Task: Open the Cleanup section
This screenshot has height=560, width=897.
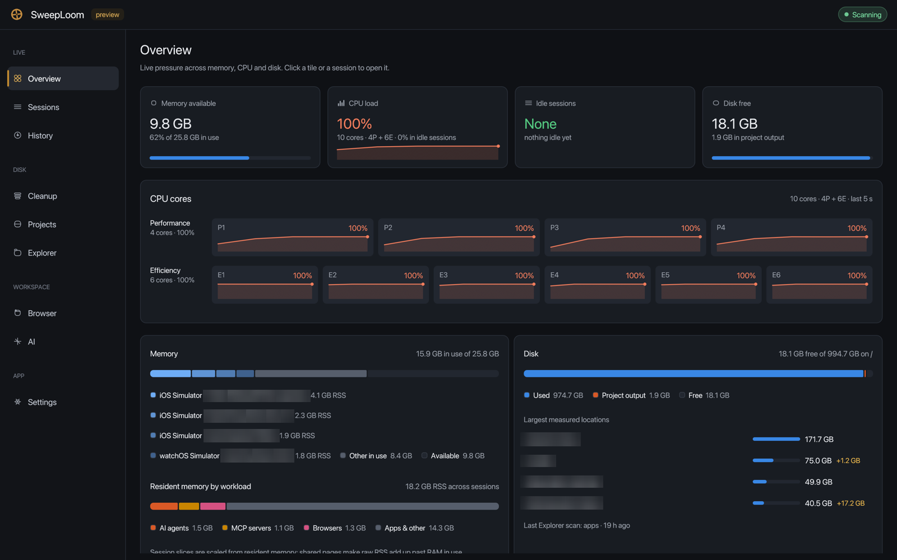Action: click(x=63, y=196)
